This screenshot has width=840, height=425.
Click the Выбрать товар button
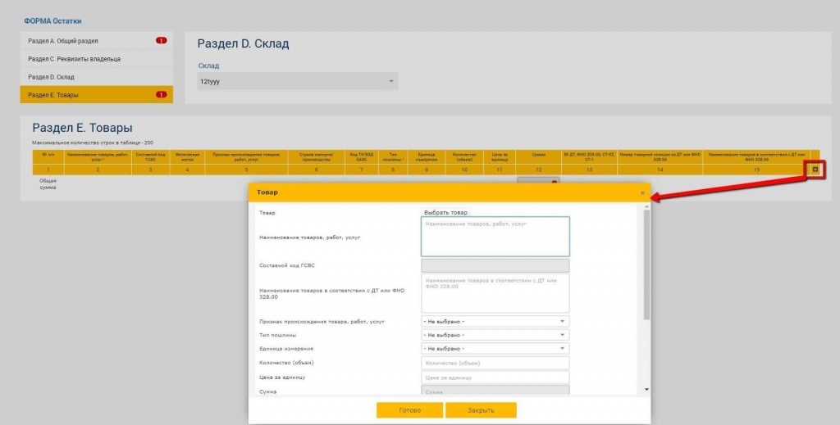coord(445,212)
